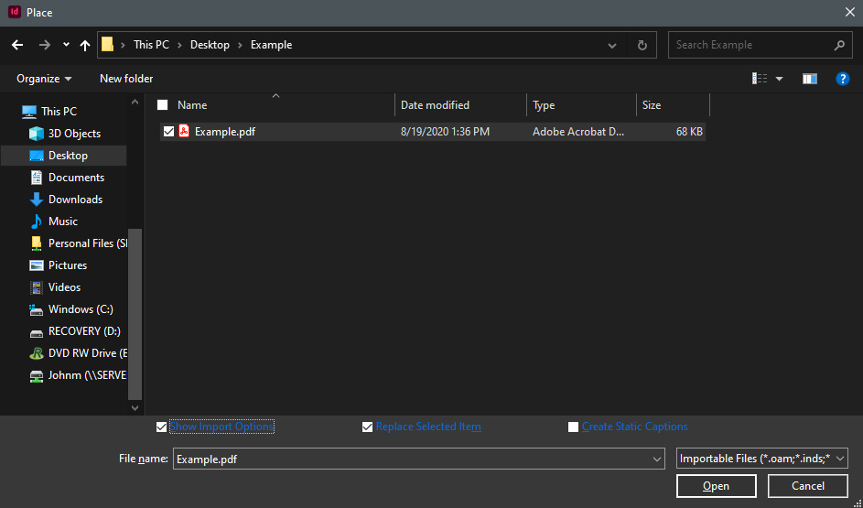This screenshot has height=508, width=863.
Task: Open Importable Files type dropdown
Action: (761, 459)
